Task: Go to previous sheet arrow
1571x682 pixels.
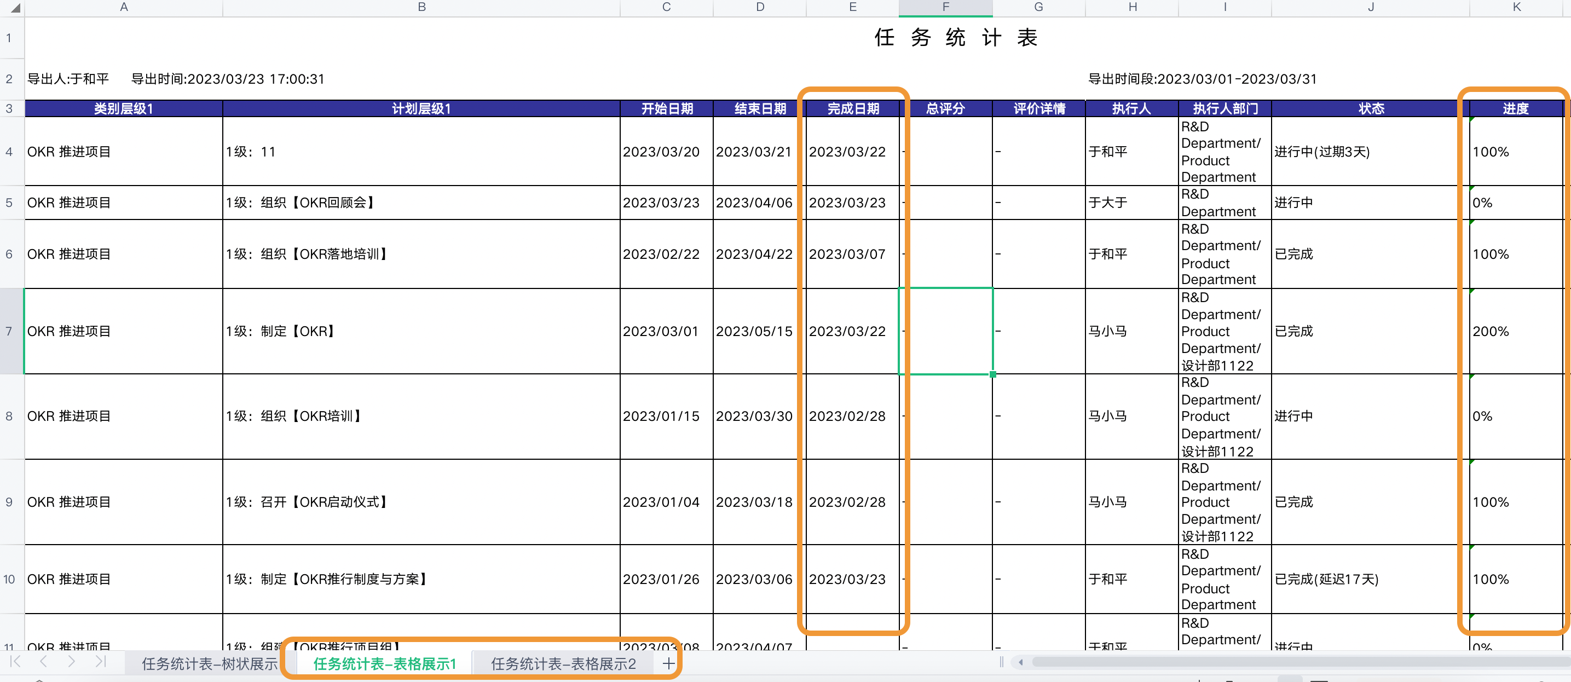Action: coord(43,662)
